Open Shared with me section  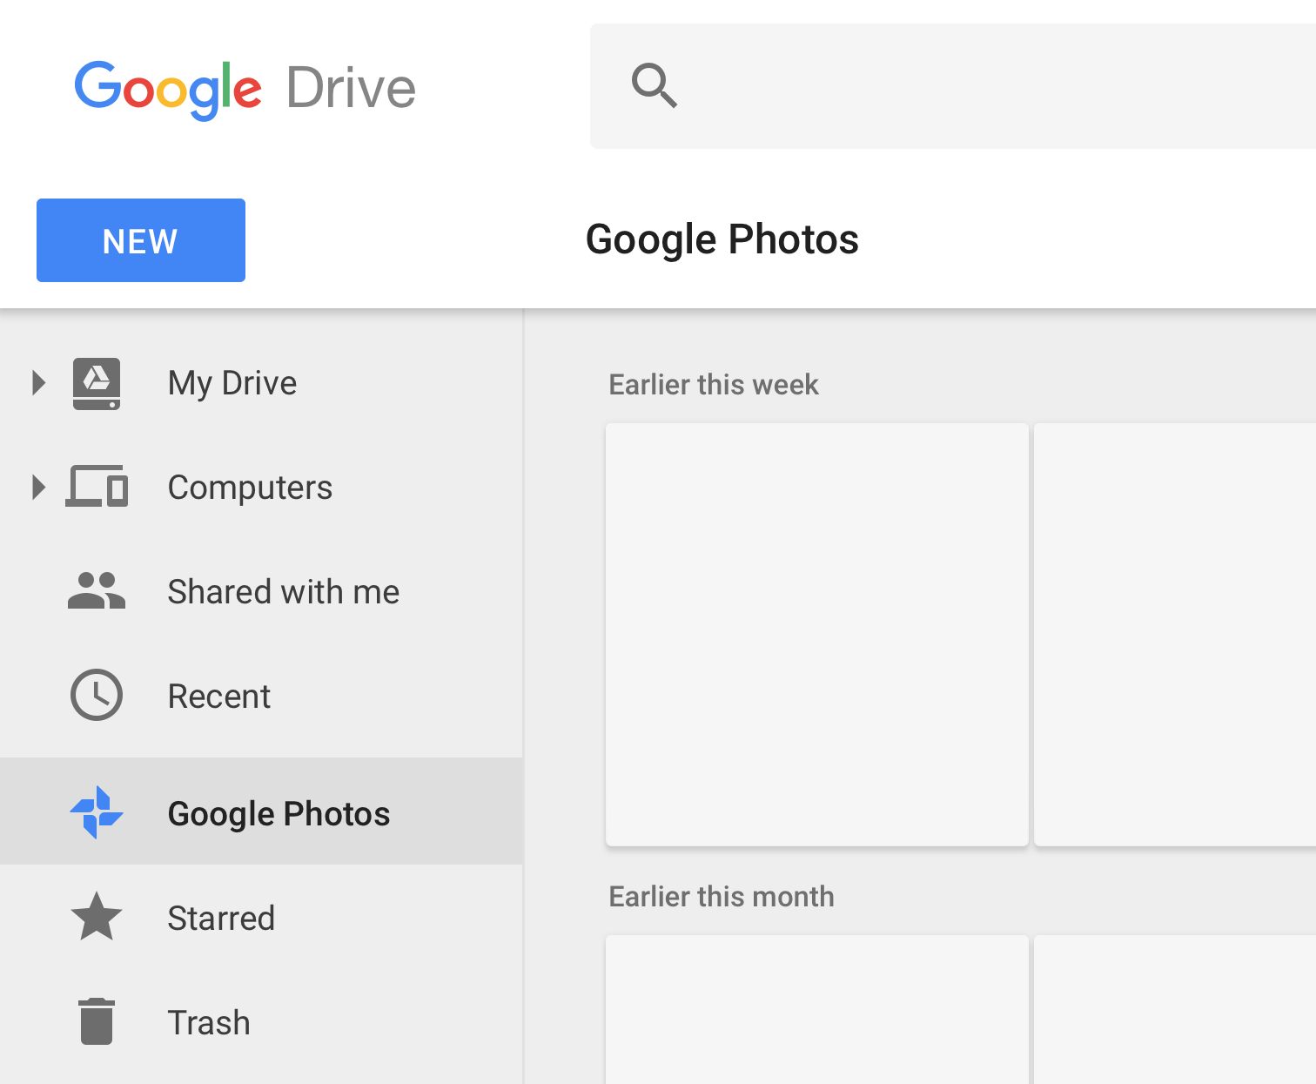click(283, 592)
